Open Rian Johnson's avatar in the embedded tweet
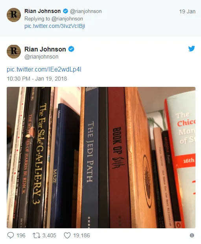 14,51
